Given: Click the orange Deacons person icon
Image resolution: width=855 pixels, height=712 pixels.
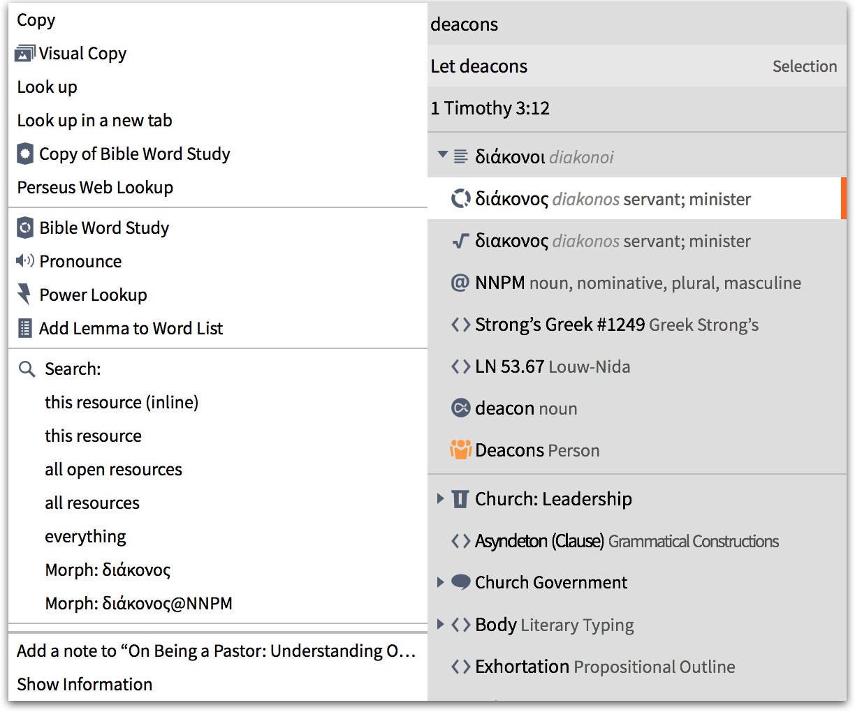Looking at the screenshot, I should 460,450.
